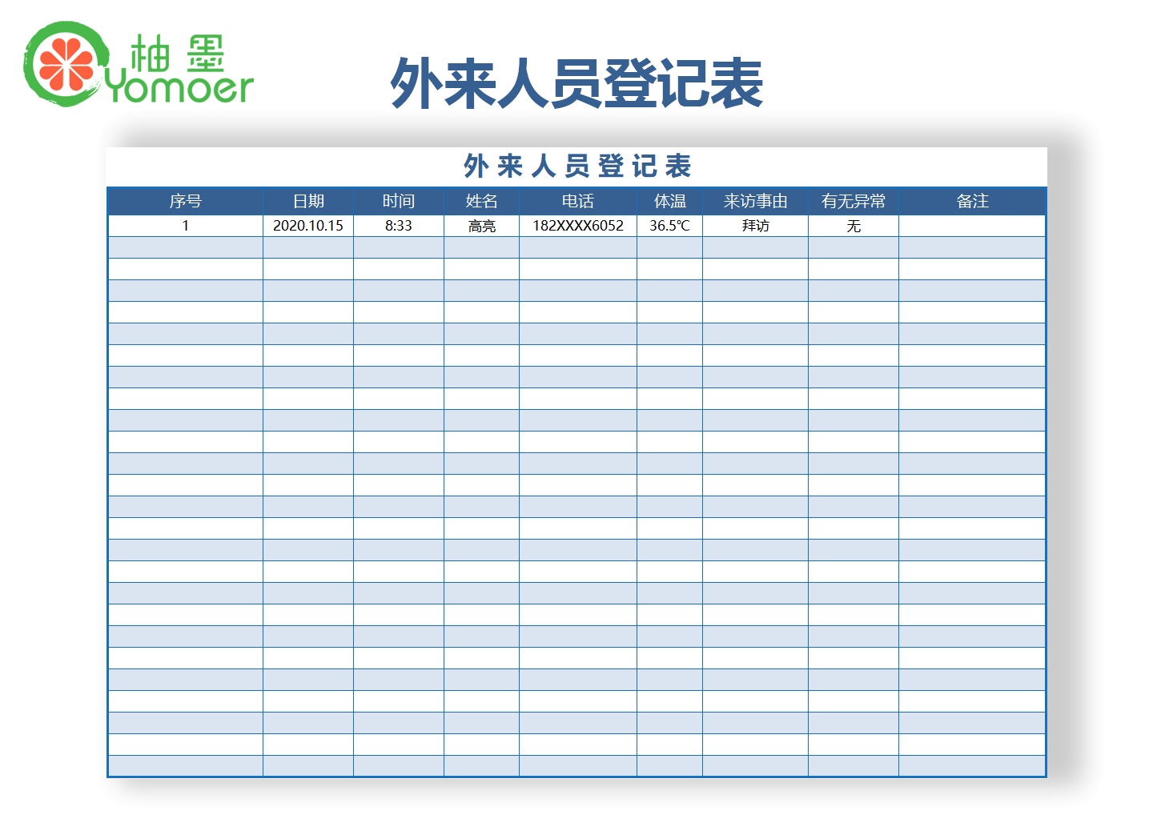
Task: Click the time cell 8:33
Action: 399,226
